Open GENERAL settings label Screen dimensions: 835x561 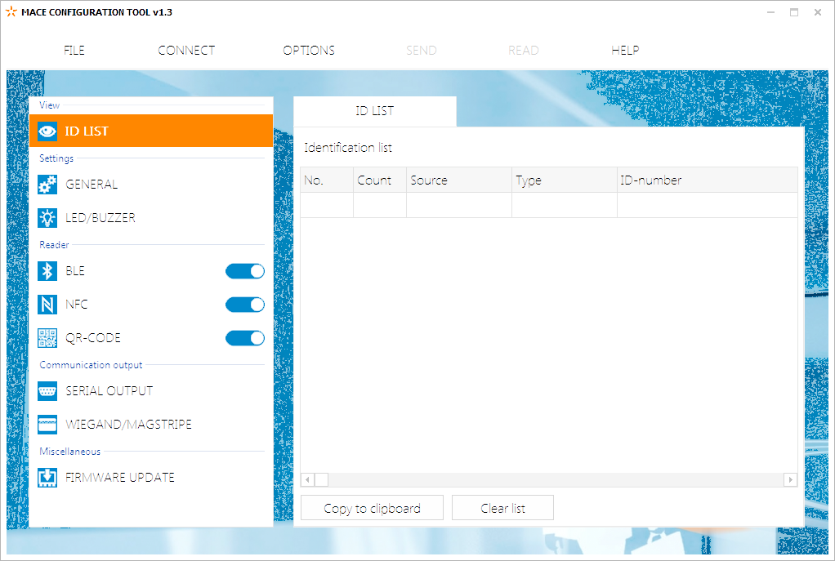click(x=92, y=185)
